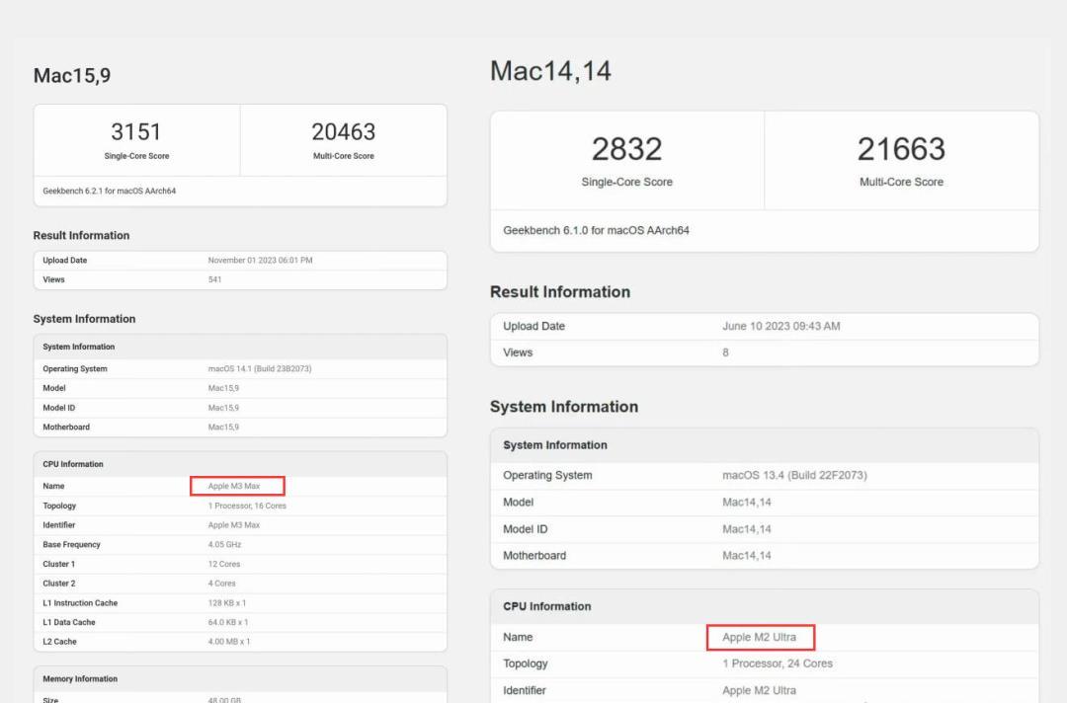Click the Apple M3 Max value in the Name row
Viewport: 1067px width, 703px height.
click(x=234, y=486)
